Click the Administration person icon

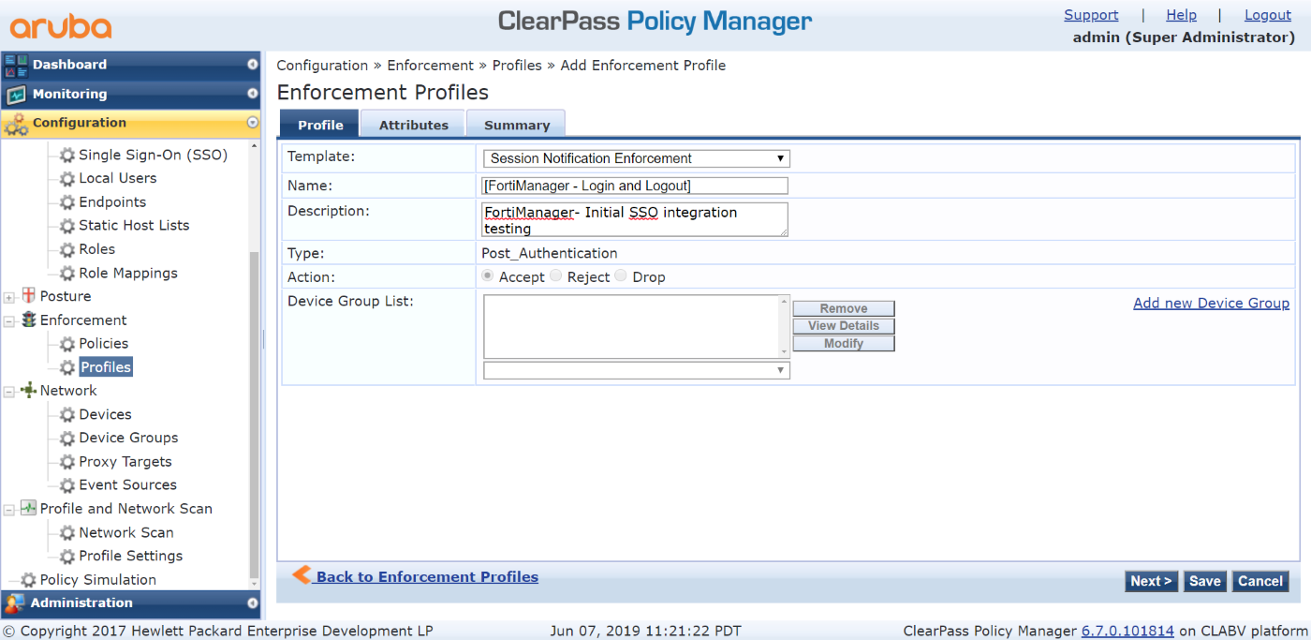click(15, 603)
